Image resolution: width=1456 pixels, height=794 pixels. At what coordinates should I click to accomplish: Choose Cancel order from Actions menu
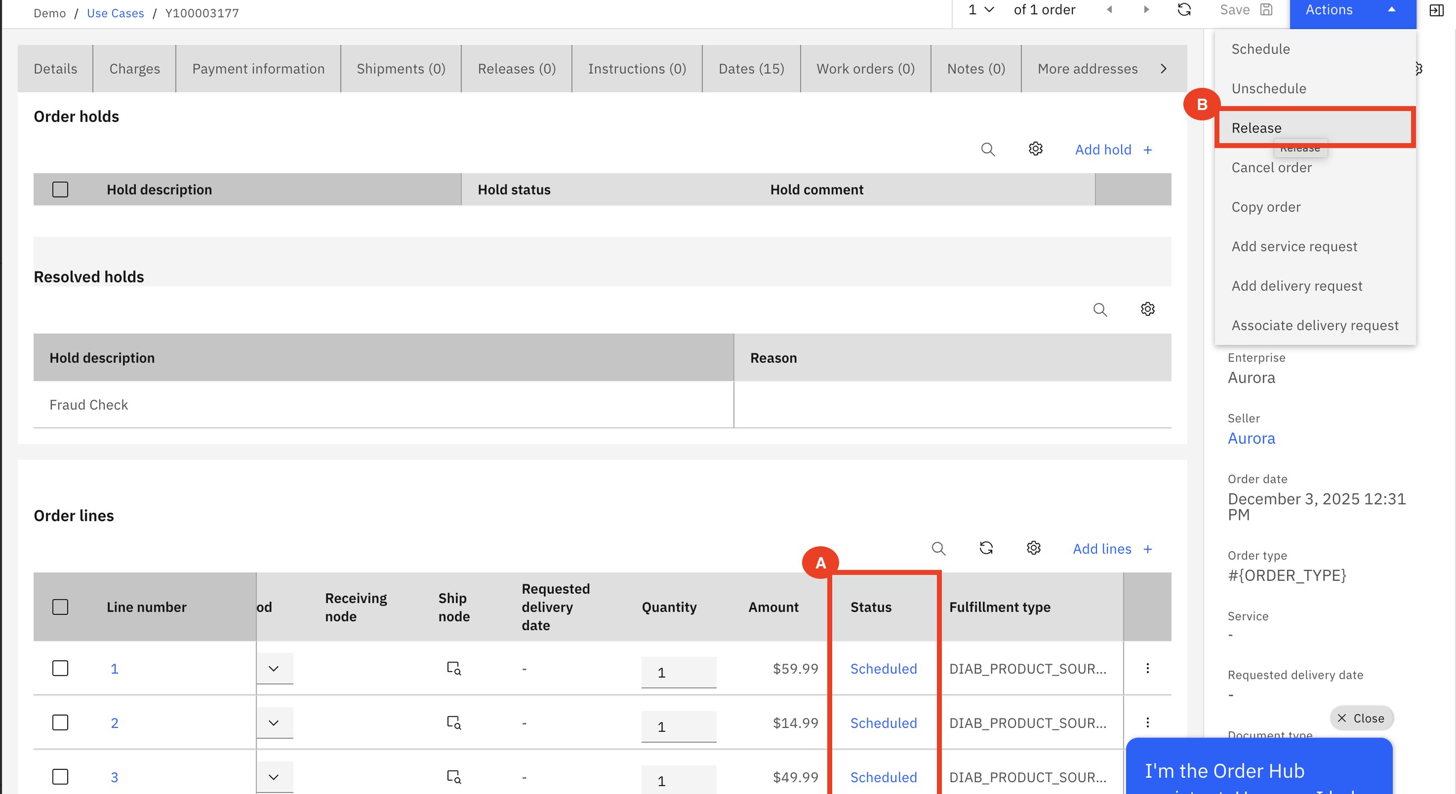point(1315,168)
